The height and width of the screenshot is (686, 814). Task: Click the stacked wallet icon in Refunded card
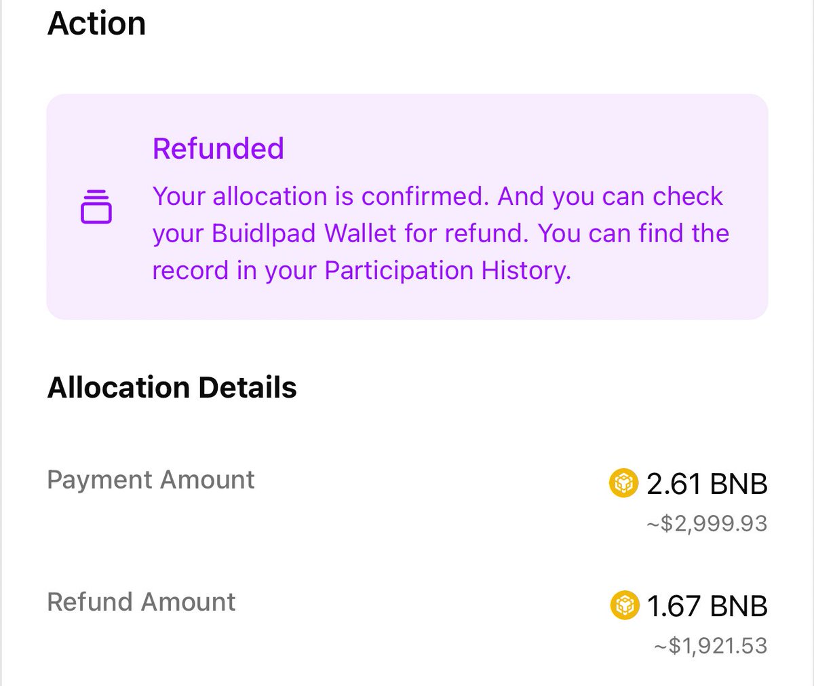tap(96, 206)
